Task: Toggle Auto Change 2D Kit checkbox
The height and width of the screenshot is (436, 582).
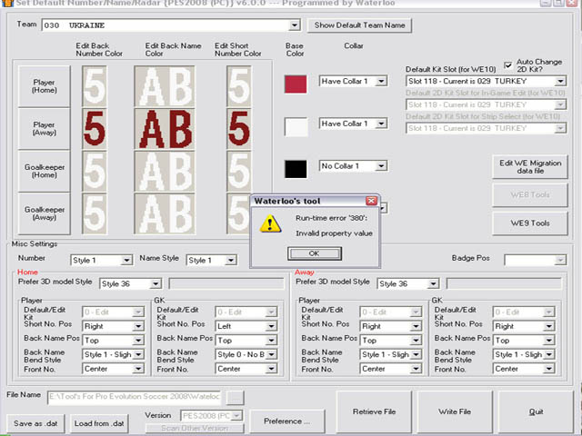Action: [507, 65]
